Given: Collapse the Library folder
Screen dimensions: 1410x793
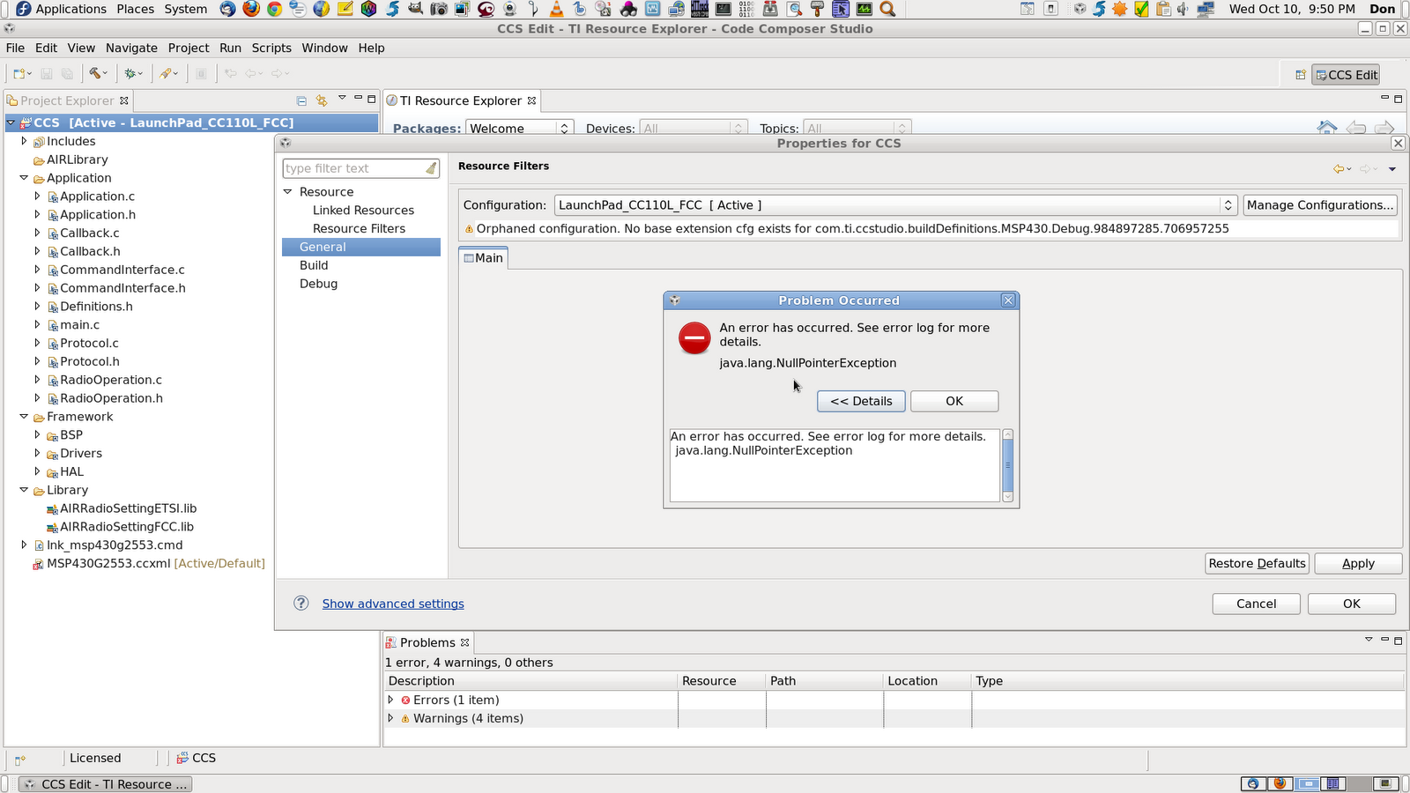Looking at the screenshot, I should 24,490.
